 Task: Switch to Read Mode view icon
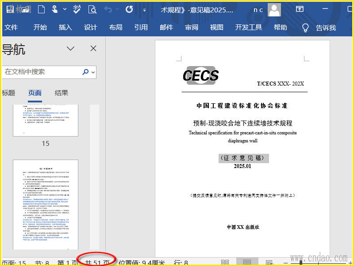point(225,263)
